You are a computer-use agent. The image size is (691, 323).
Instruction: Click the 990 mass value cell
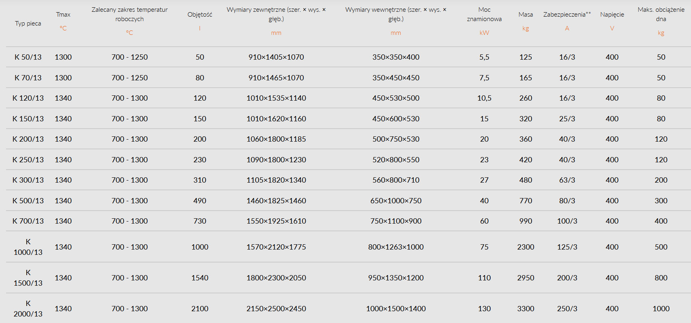pyautogui.click(x=526, y=221)
